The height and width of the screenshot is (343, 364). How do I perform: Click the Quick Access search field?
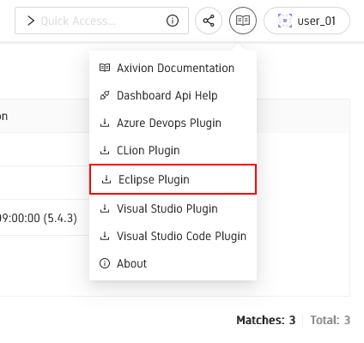pos(101,21)
